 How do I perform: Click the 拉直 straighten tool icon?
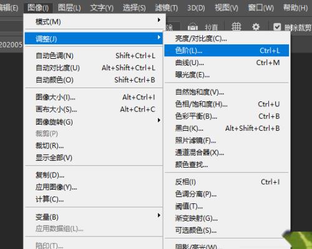(x=193, y=27)
